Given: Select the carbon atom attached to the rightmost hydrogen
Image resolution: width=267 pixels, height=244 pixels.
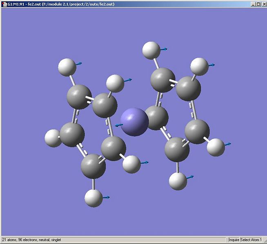Looking at the screenshot, I should (197, 132).
